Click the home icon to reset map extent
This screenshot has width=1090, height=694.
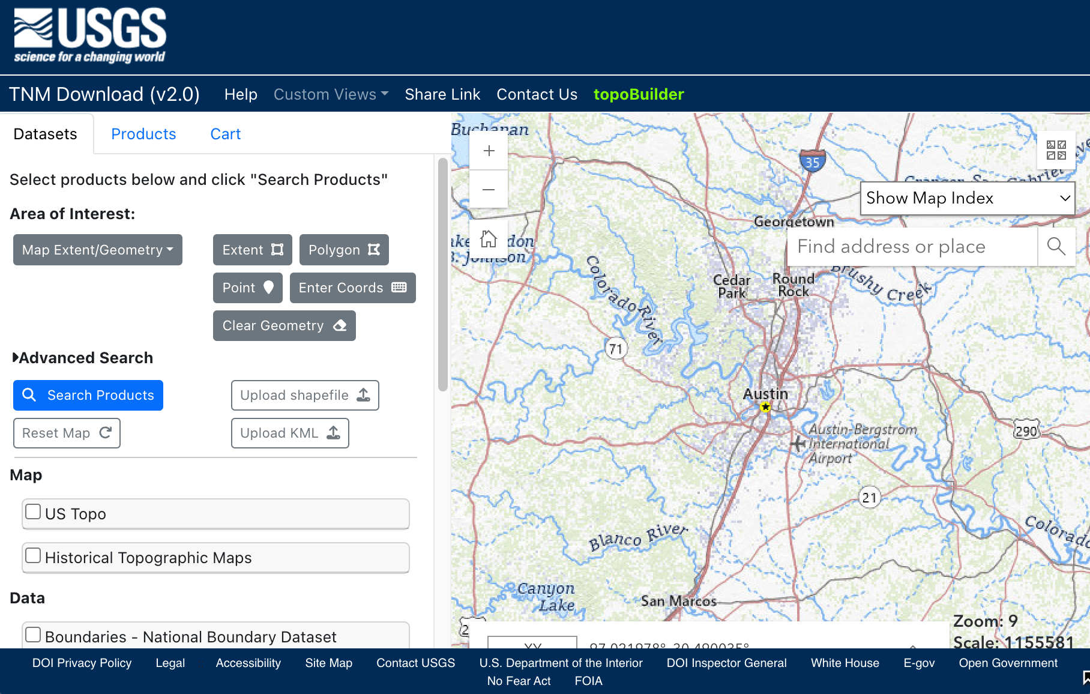[x=488, y=238]
